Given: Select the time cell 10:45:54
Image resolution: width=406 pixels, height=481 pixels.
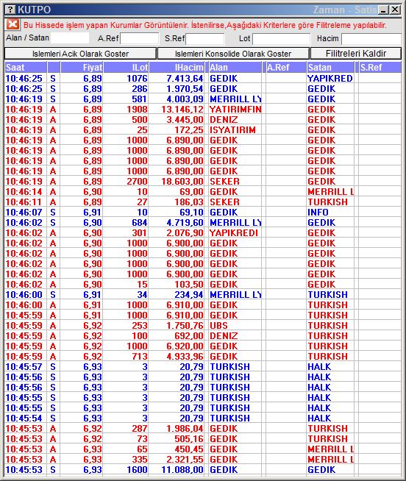Looking at the screenshot, I should pos(26,418).
